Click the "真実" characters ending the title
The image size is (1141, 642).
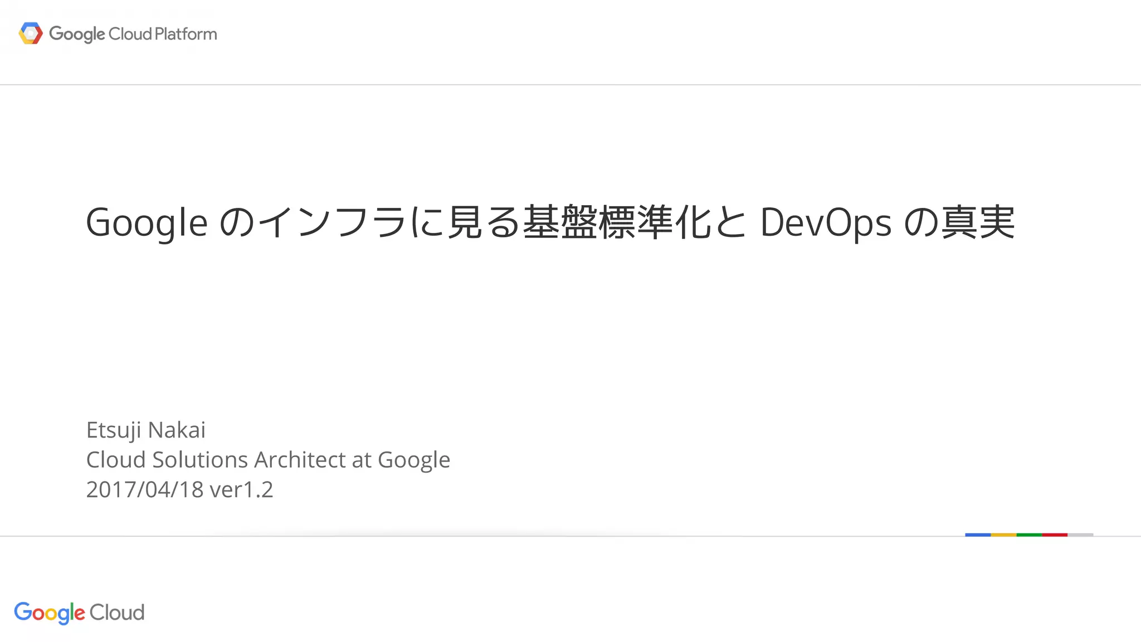pyautogui.click(x=978, y=223)
